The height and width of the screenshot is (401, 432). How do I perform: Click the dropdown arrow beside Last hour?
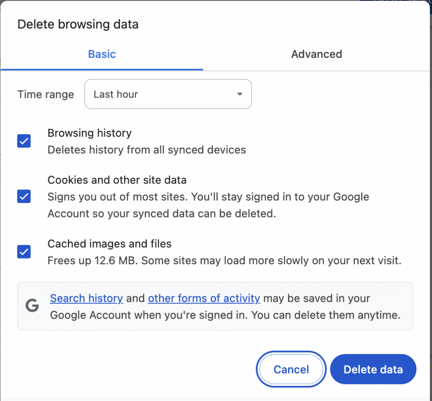pyautogui.click(x=239, y=94)
